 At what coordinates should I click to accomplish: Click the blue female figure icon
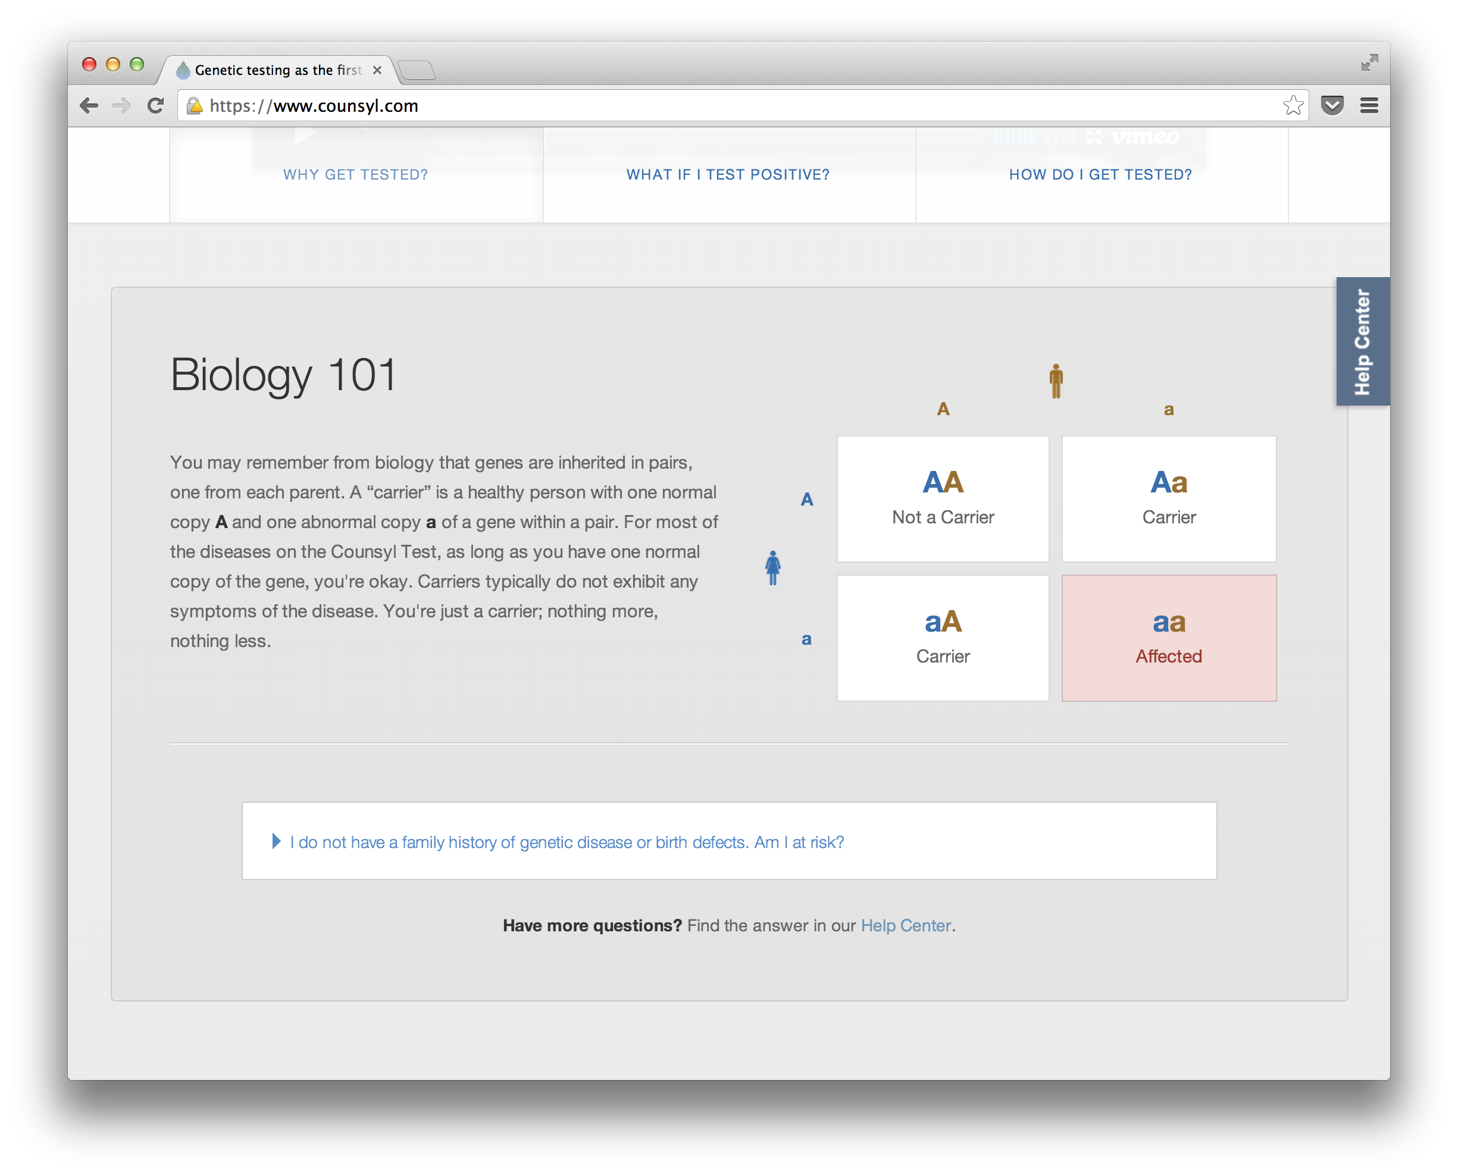point(772,568)
